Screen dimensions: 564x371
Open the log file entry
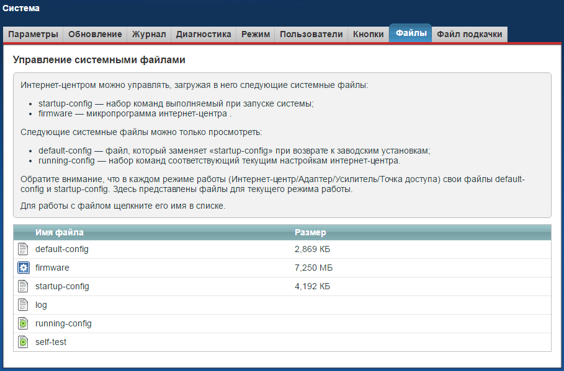[41, 305]
